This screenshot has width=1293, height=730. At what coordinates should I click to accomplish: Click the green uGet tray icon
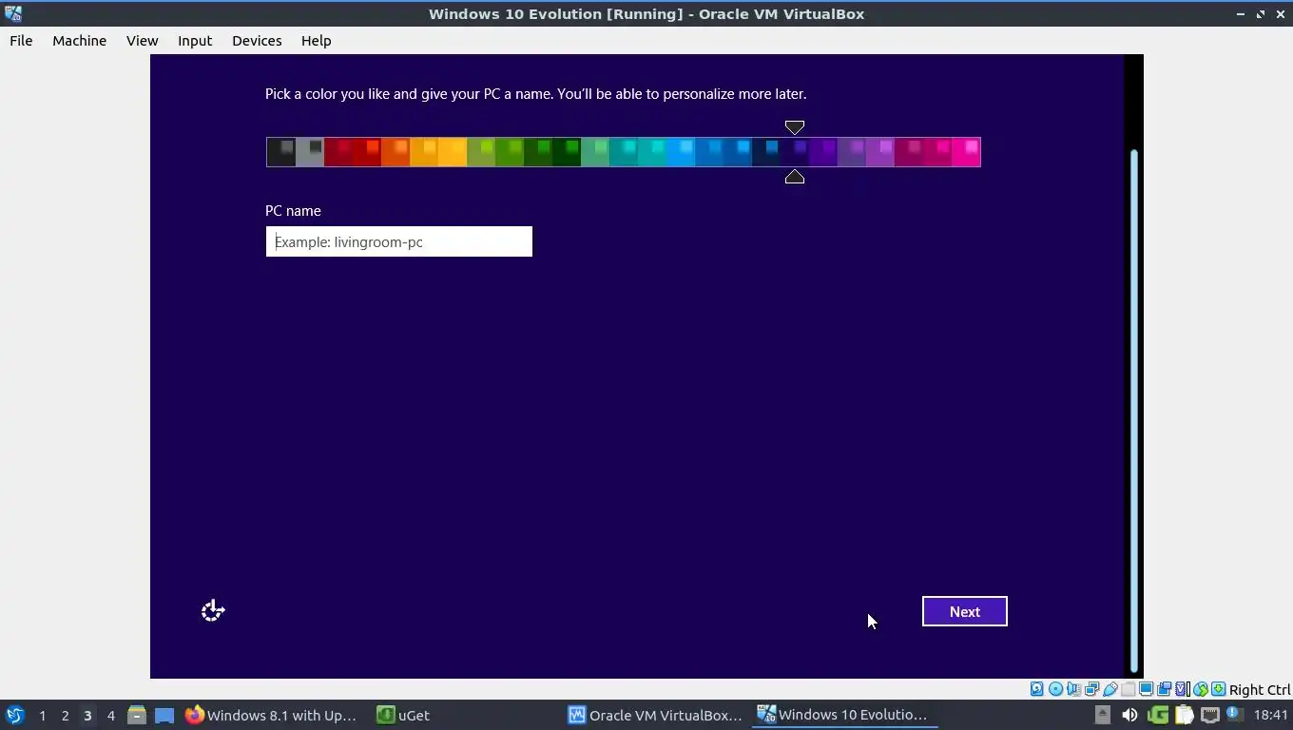coord(1158,715)
